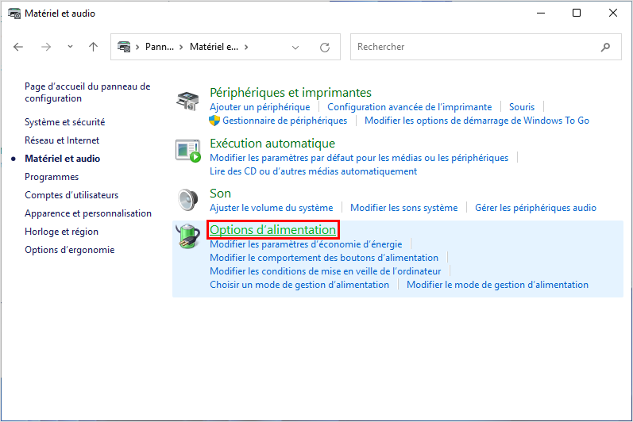The height and width of the screenshot is (422, 633).
Task: Click the control panel icon in the address bar
Action: pos(124,47)
